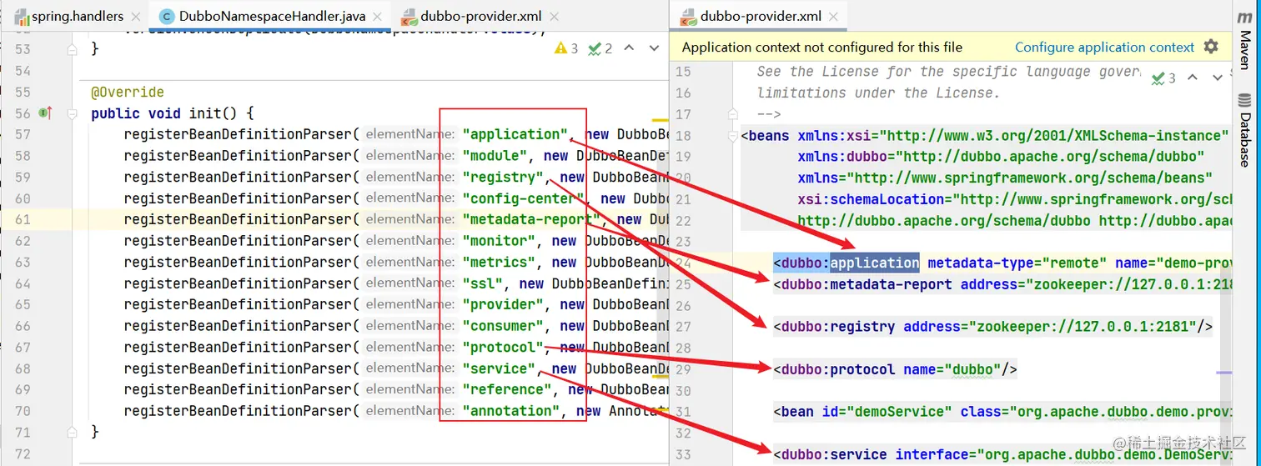Image resolution: width=1261 pixels, height=466 pixels.
Task: Click the Java class icon on DubboNamespaceHandler.java tab
Action: coord(167,16)
